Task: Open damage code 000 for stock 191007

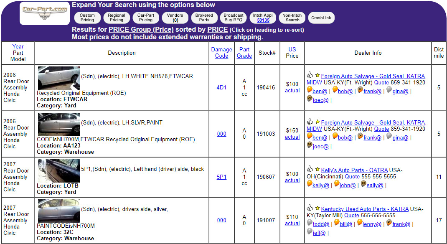Action: (x=221, y=220)
